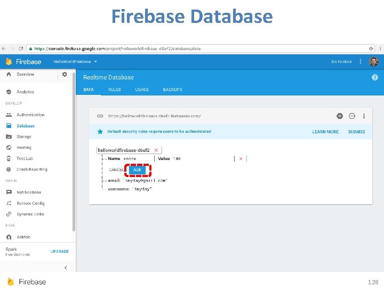Image resolution: width=384 pixels, height=288 pixels.
Task: Select the username tree entry
Action: coord(130,189)
